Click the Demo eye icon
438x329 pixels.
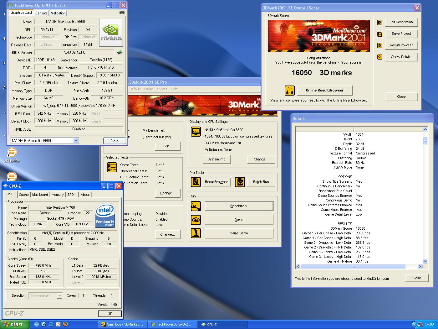click(196, 220)
